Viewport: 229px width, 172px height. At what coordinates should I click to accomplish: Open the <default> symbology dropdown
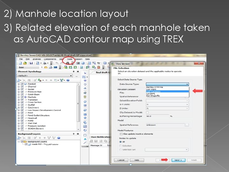tap(45, 76)
